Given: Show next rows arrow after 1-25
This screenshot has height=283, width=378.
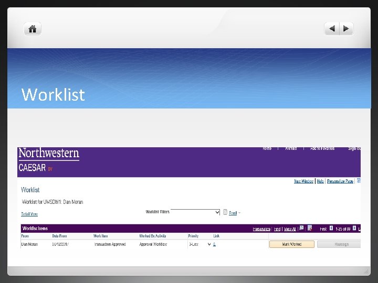Looking at the screenshot, I should pyautogui.click(x=354, y=228).
